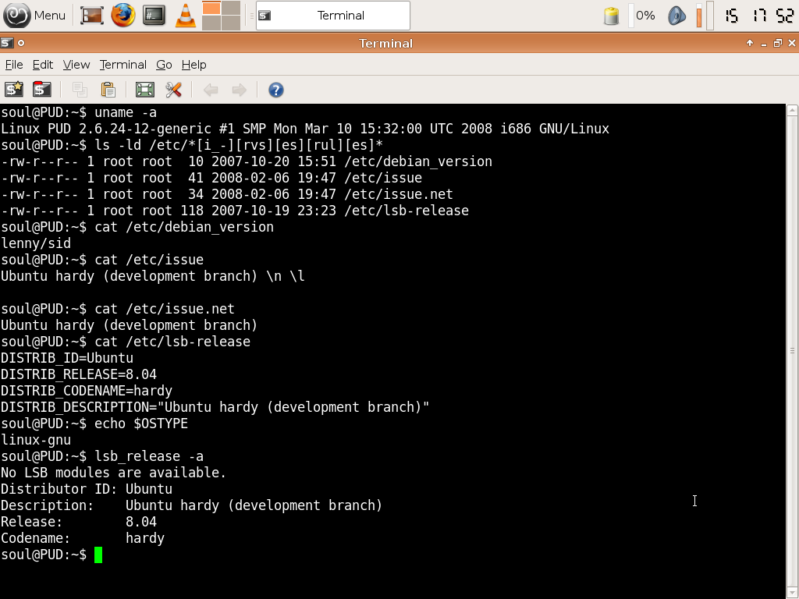Click 'linux-gnu' output line
799x599 pixels.
coord(36,440)
